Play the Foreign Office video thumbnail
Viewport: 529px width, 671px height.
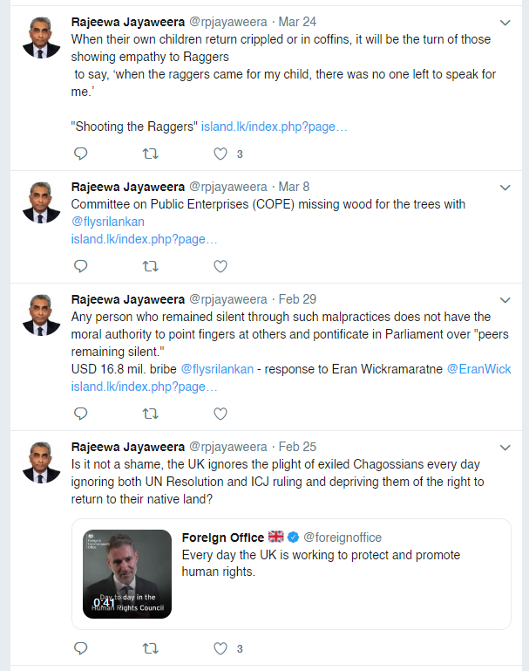[x=127, y=574]
